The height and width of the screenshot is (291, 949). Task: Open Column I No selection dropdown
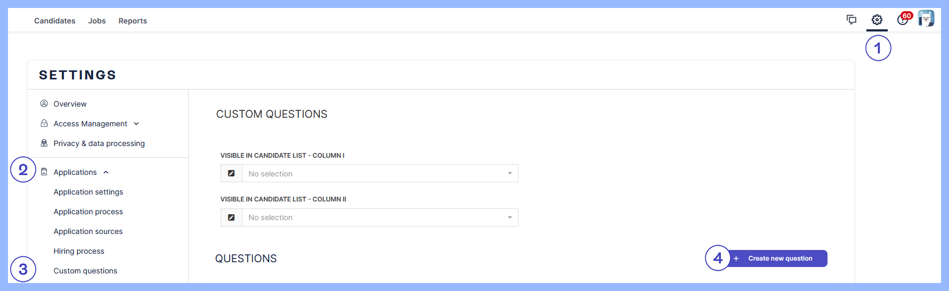click(380, 173)
